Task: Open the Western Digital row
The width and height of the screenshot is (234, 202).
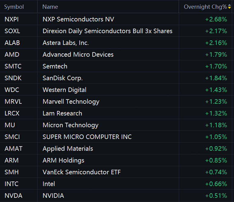Action: [x=64, y=90]
